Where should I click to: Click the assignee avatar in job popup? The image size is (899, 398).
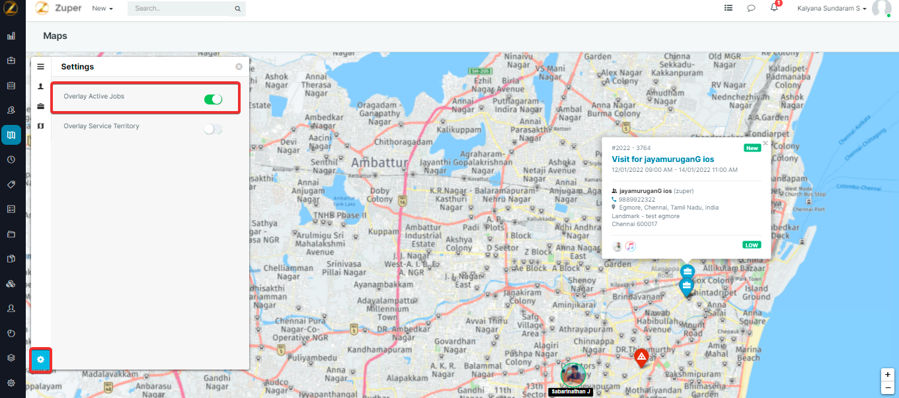(x=618, y=246)
